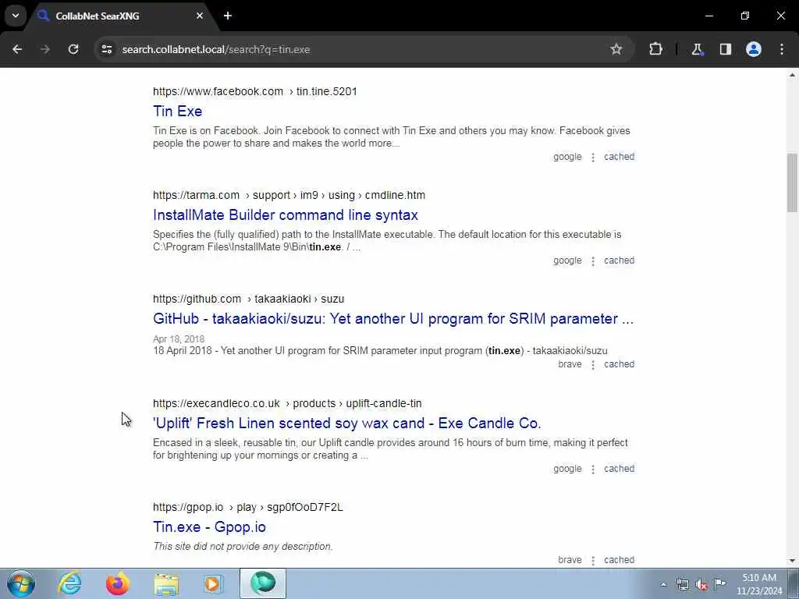The width and height of the screenshot is (799, 599).
Task: Go back to the previous page
Action: (x=17, y=49)
